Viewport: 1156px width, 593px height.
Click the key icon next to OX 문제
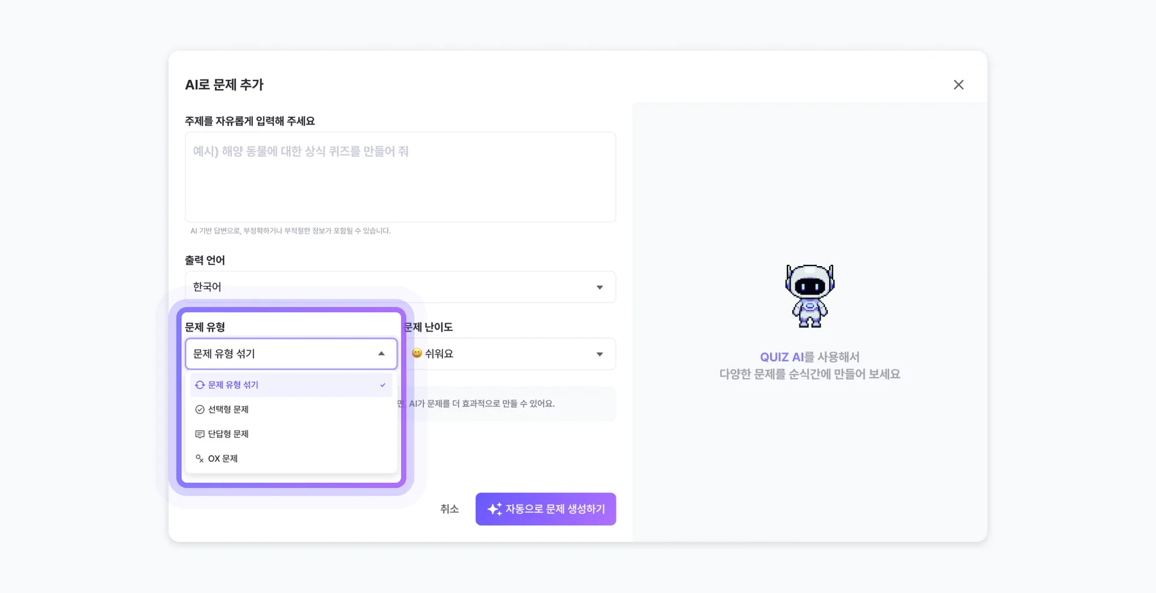[199, 458]
